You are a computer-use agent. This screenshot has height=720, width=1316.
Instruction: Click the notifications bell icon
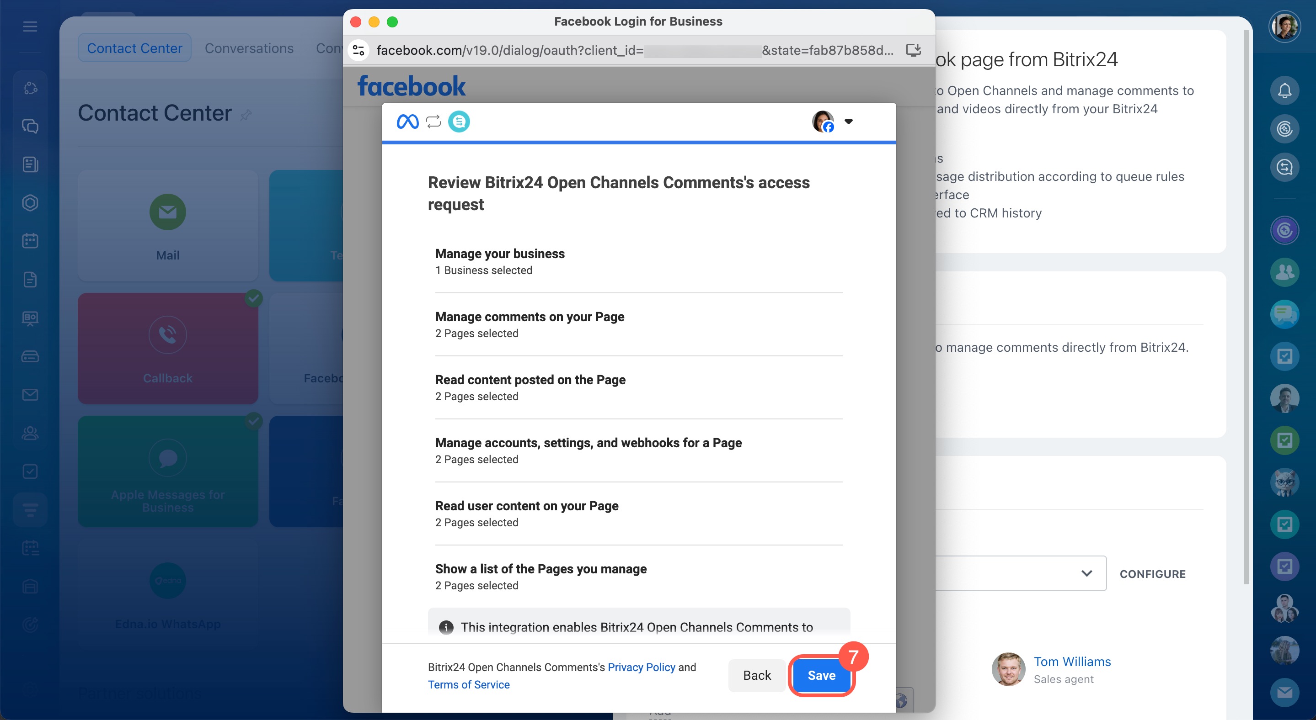pyautogui.click(x=1284, y=91)
